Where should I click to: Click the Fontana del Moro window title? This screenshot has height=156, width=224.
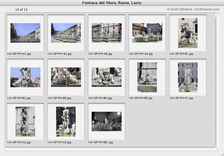pyautogui.click(x=112, y=3)
